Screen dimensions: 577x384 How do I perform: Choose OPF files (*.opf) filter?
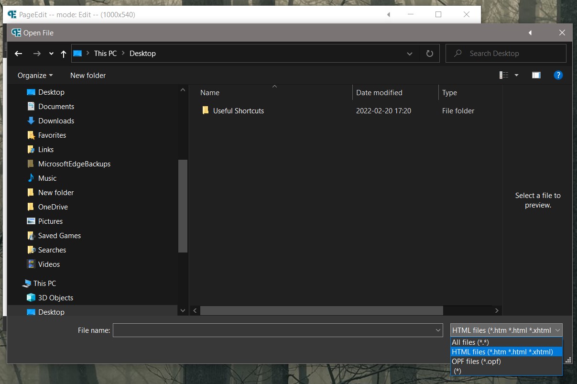506,362
